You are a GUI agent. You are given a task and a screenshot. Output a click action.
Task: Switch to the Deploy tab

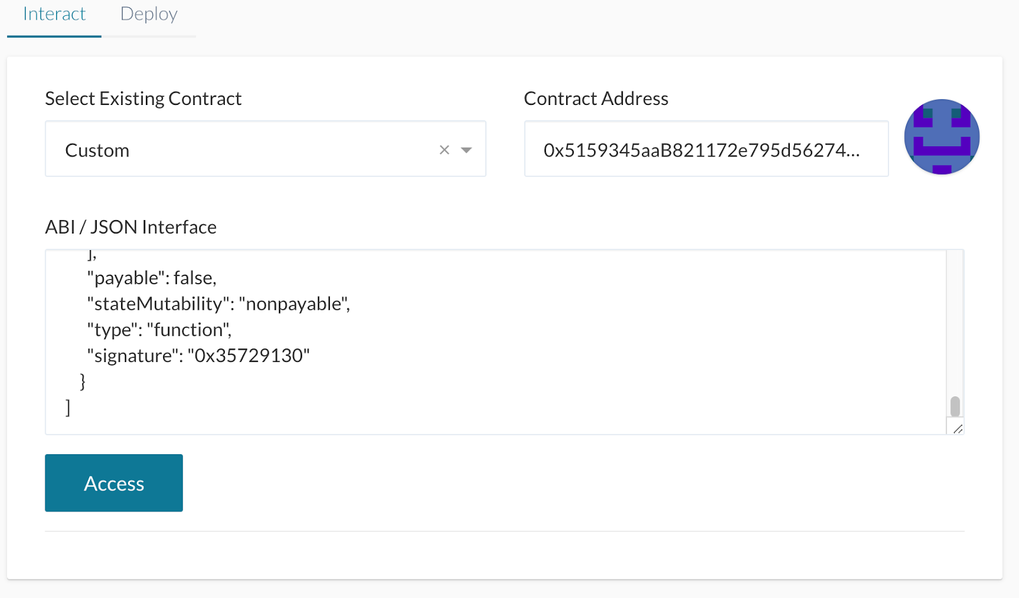point(149,15)
